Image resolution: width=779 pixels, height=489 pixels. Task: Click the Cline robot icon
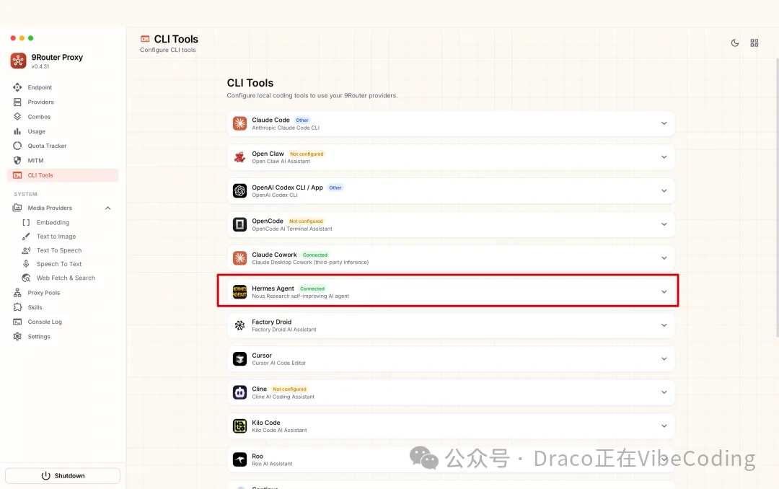point(240,392)
